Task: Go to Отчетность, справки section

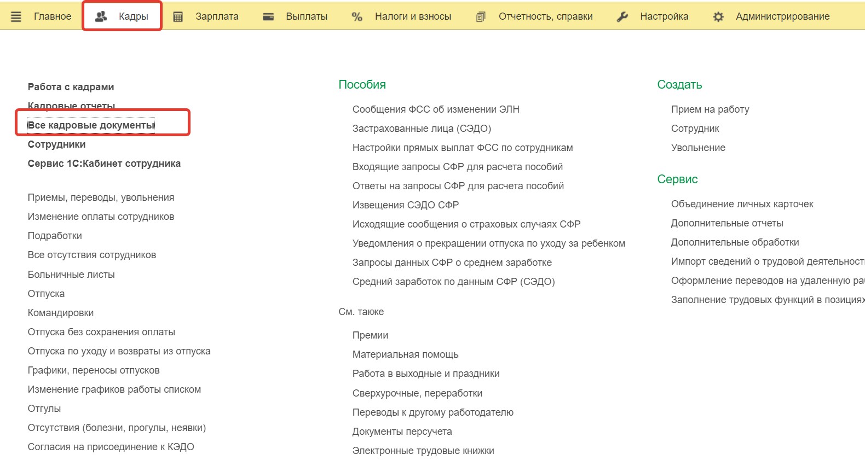Action: tap(545, 16)
